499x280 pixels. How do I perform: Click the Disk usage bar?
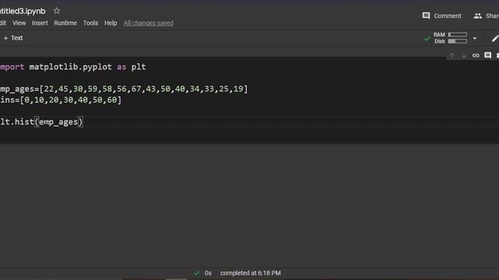pyautogui.click(x=458, y=41)
